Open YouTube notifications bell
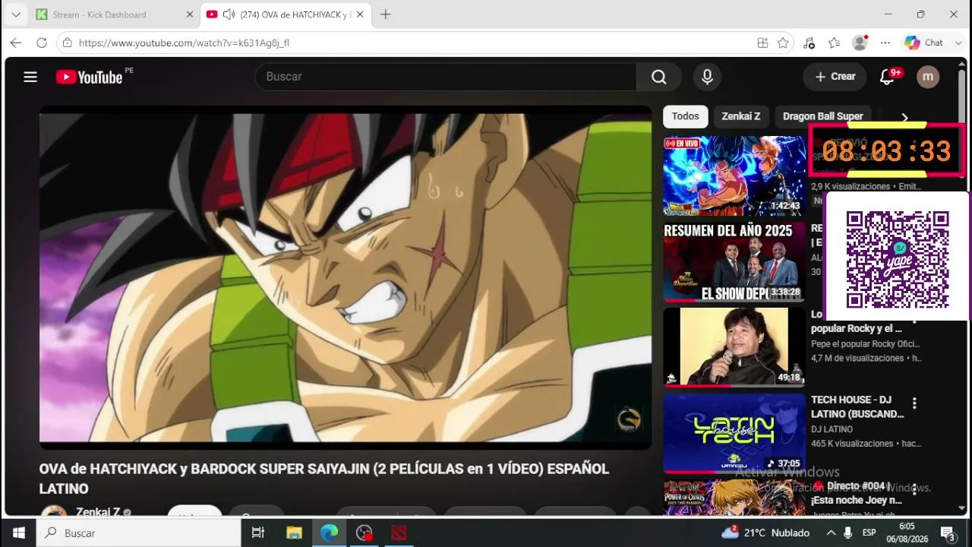The width and height of the screenshot is (972, 547). (886, 77)
